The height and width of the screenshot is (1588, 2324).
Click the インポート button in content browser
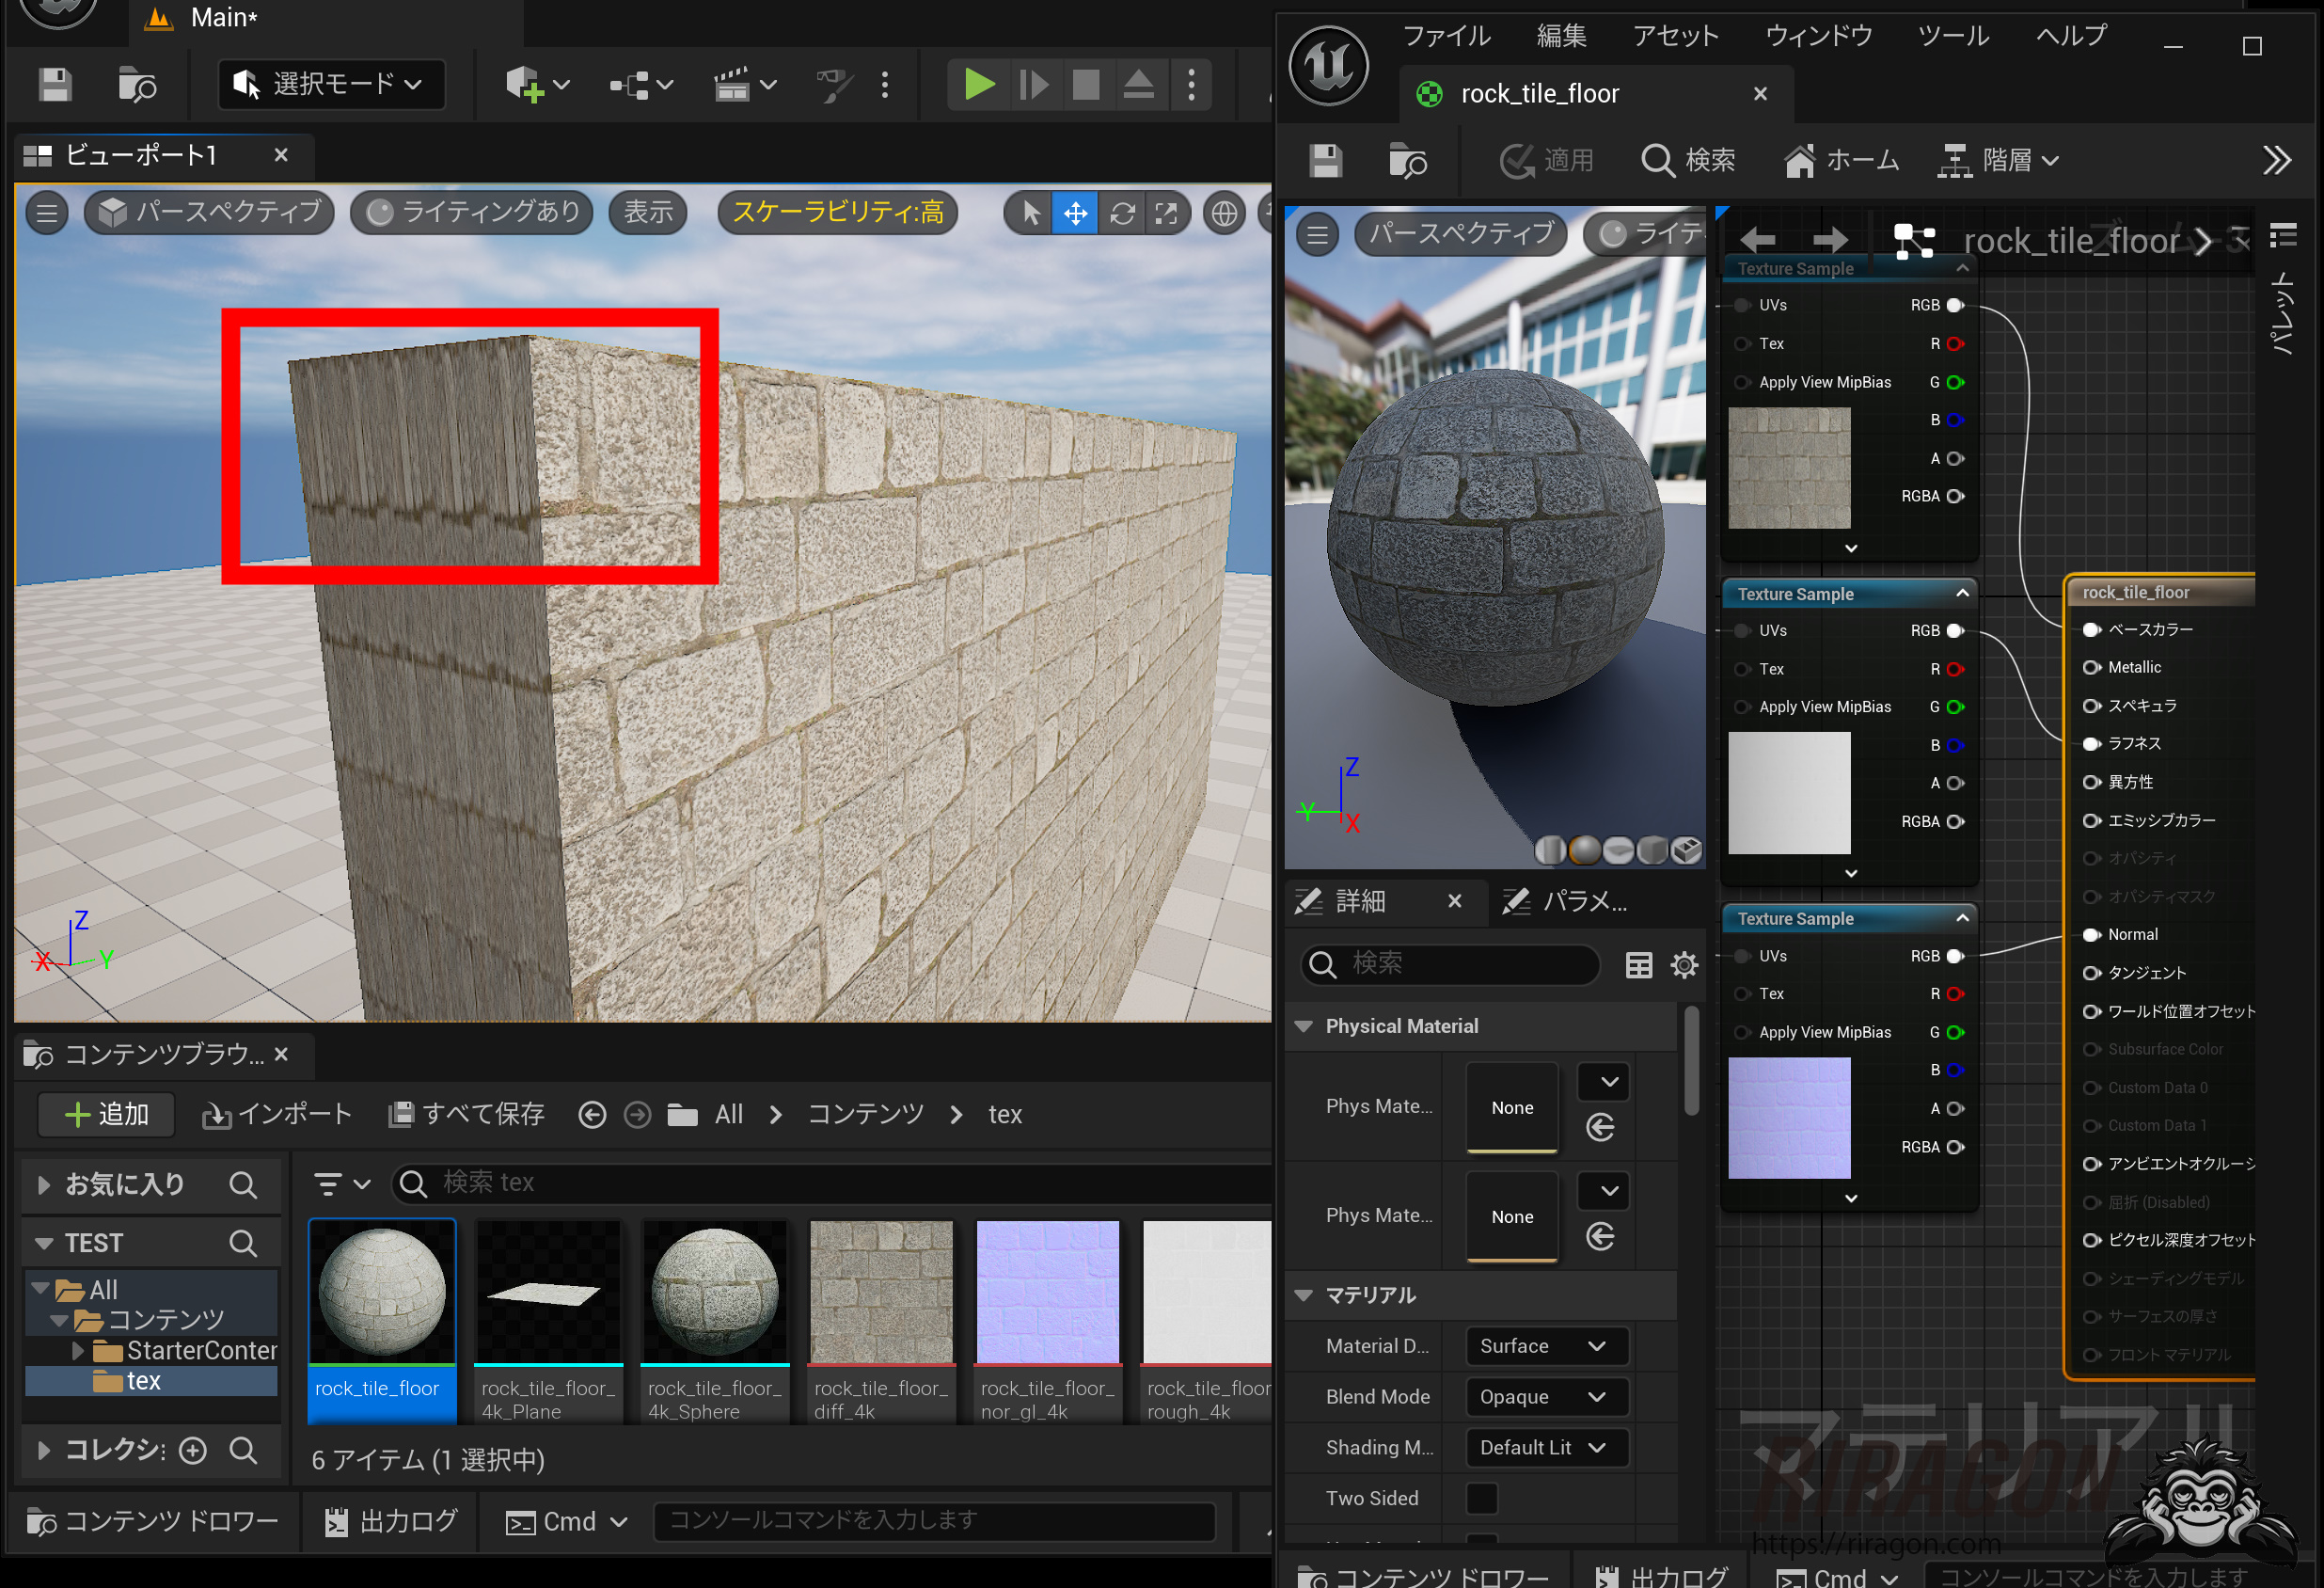(x=277, y=1114)
